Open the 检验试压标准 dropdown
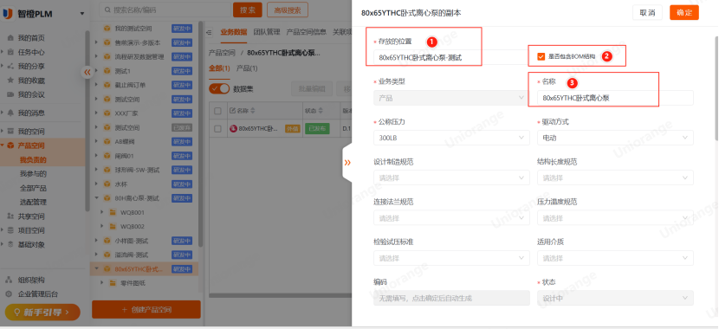Screen dimensions: 719x329 coord(451,258)
